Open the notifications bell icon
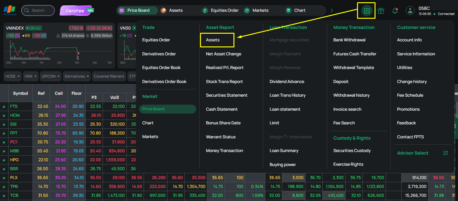 click(x=395, y=10)
